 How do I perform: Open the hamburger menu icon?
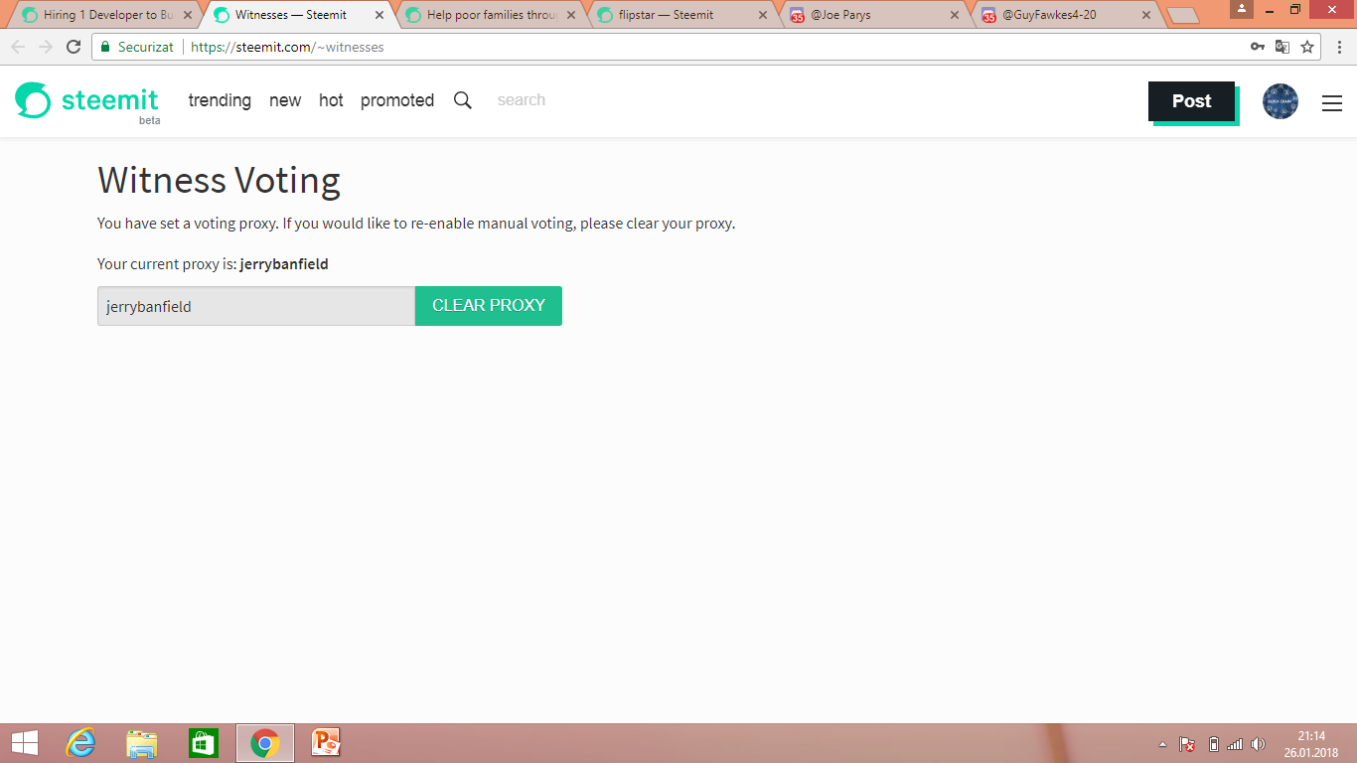tap(1332, 102)
